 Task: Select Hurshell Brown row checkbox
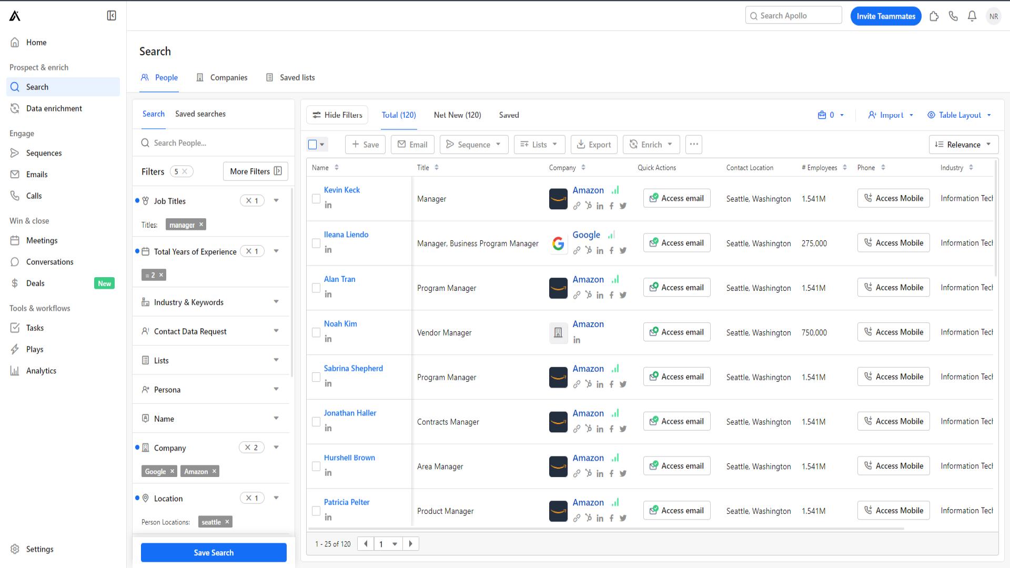tap(316, 466)
